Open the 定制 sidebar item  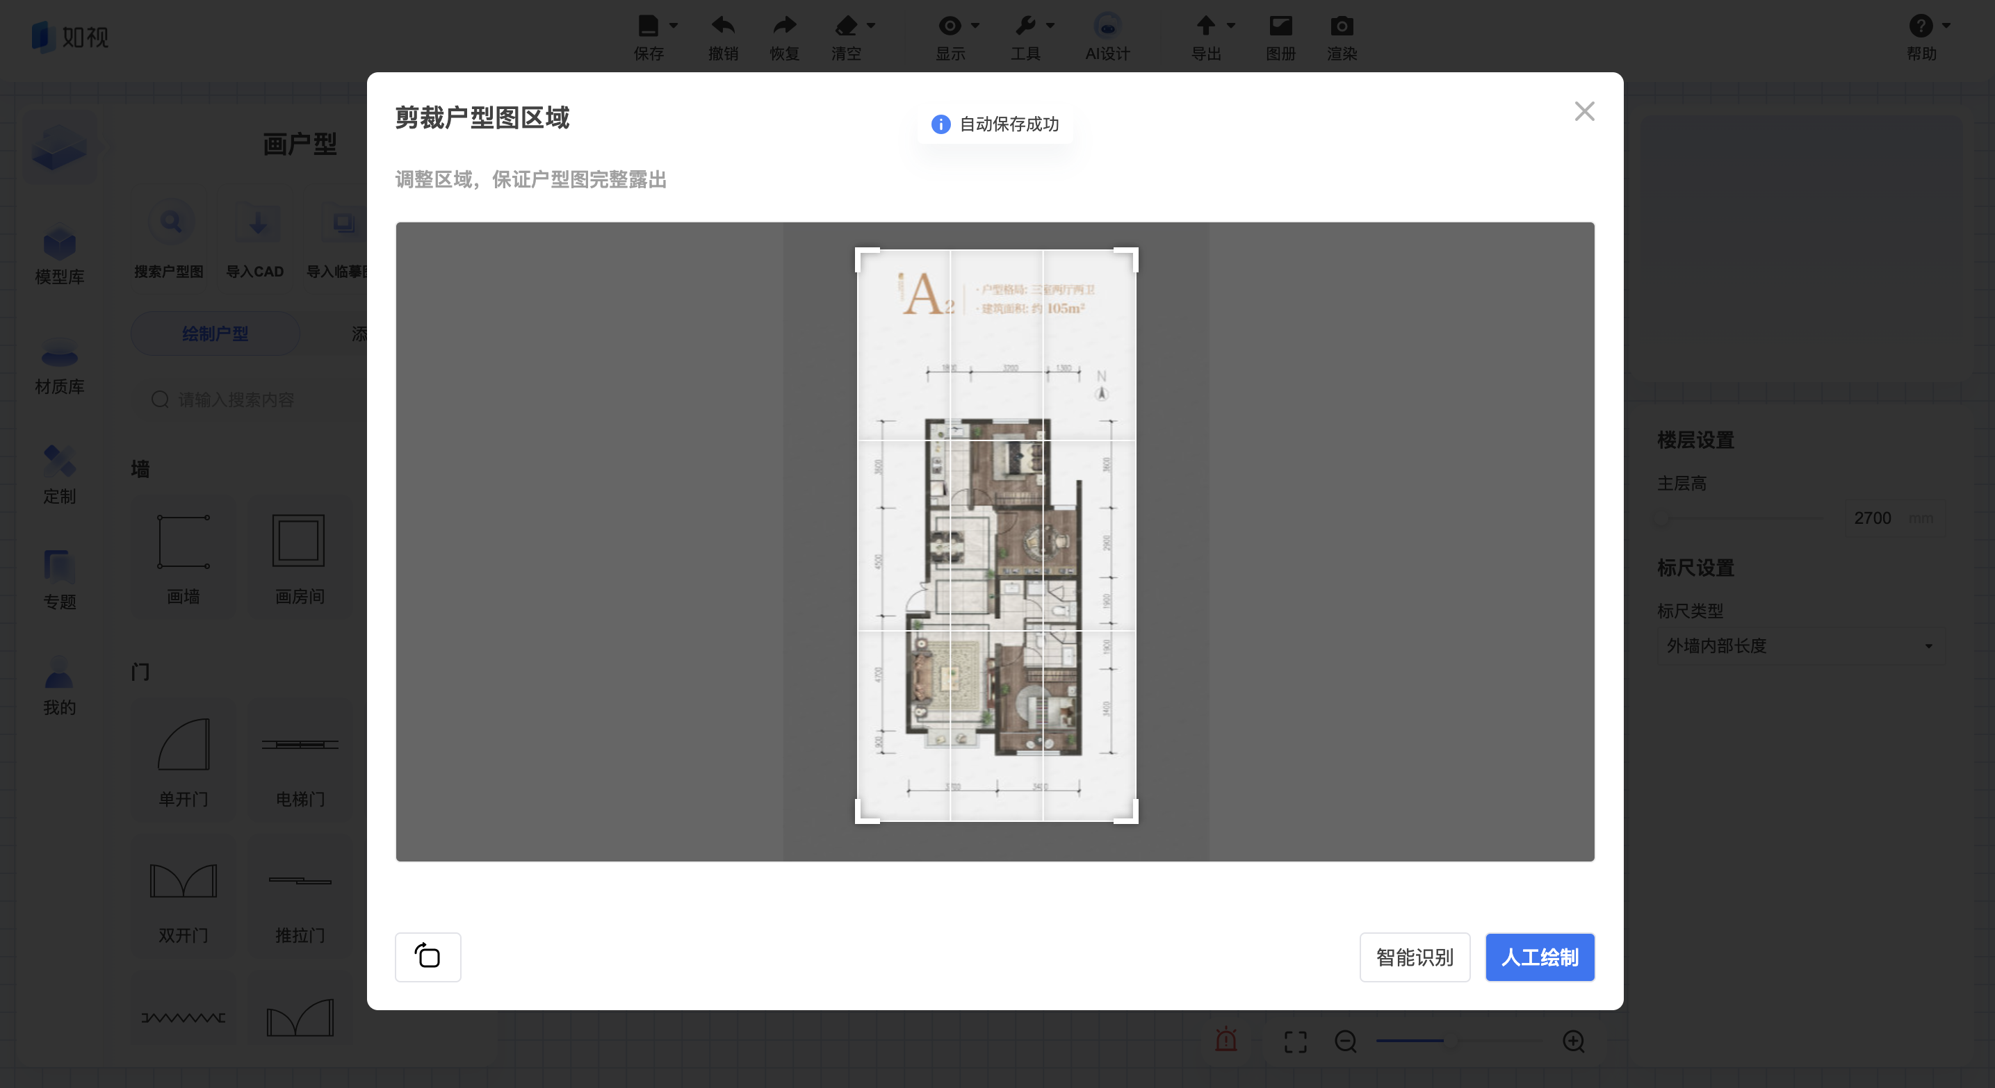[60, 475]
